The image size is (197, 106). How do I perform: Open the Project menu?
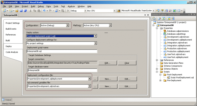click(x=25, y=6)
